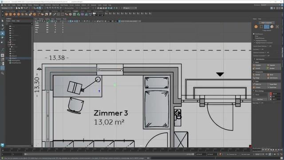Activate the Extrude component tool

coord(260,75)
